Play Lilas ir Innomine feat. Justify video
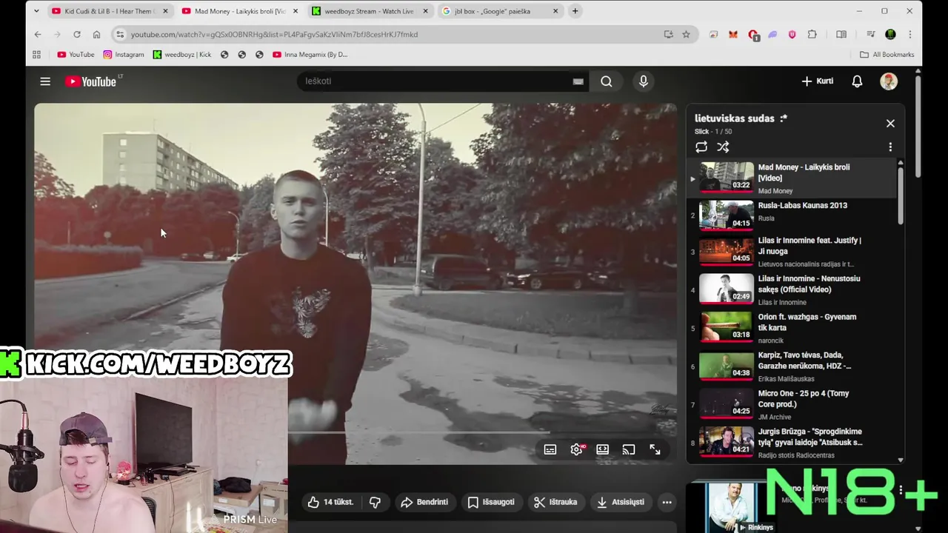 point(792,252)
